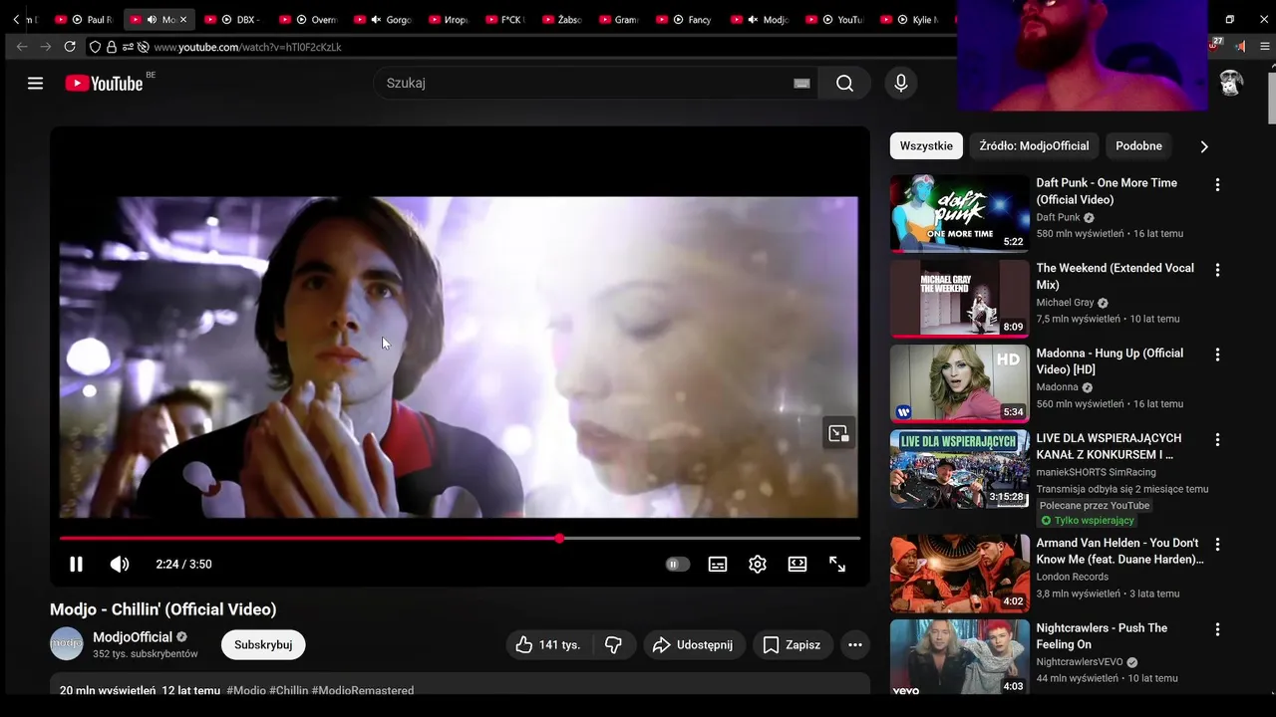Close the active Modjo browser tab
Image resolution: width=1276 pixels, height=717 pixels.
[x=183, y=20]
